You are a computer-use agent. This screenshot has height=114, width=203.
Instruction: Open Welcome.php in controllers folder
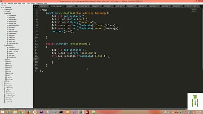(x=12, y=58)
